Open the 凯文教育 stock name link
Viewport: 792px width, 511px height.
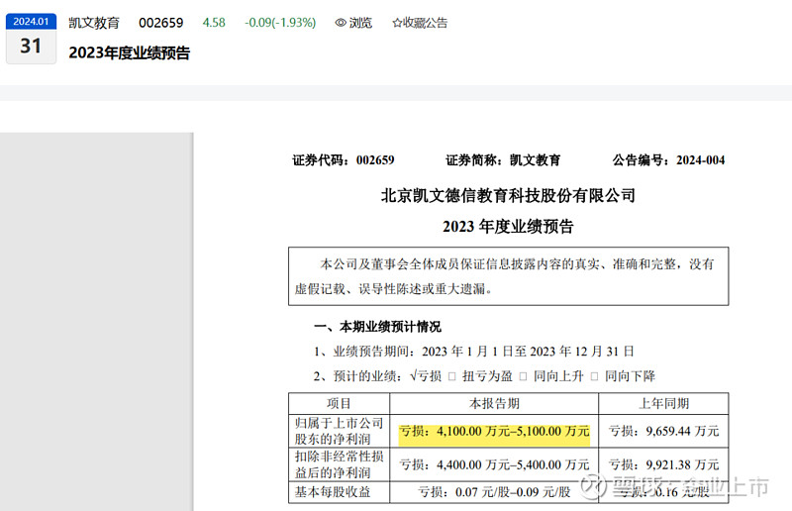pyautogui.click(x=94, y=23)
